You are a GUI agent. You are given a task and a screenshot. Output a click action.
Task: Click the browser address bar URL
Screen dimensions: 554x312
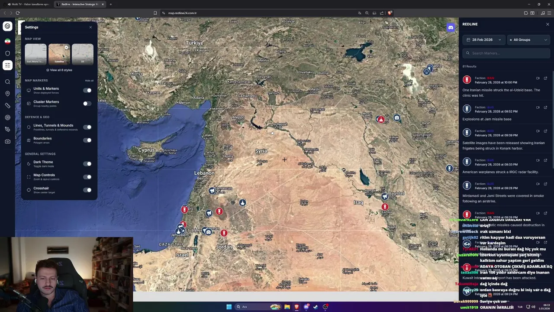coord(182,13)
